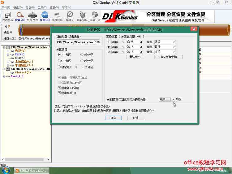Open the 帮助(H) menu

click(67, 7)
